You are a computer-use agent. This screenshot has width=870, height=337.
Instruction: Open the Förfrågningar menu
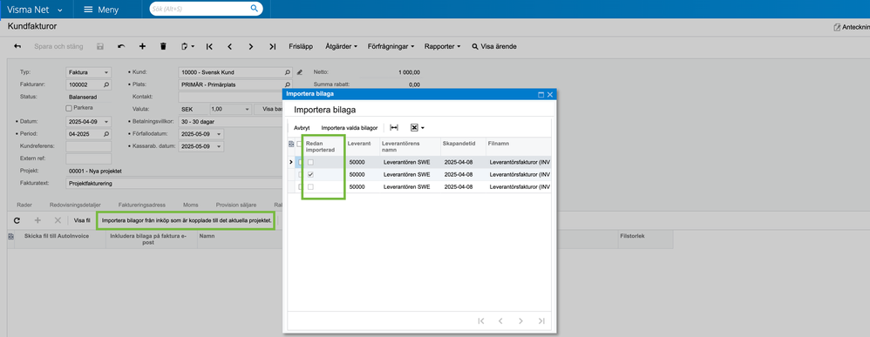click(x=391, y=46)
